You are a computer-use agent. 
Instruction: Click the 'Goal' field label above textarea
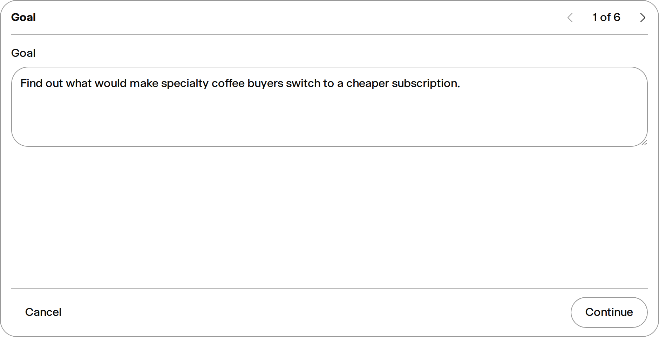(23, 53)
